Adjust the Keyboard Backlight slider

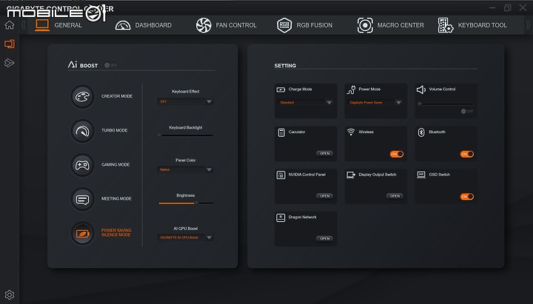186,135
